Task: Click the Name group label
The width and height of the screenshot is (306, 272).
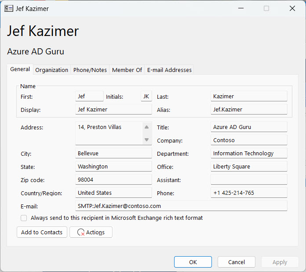Action: tap(28, 86)
